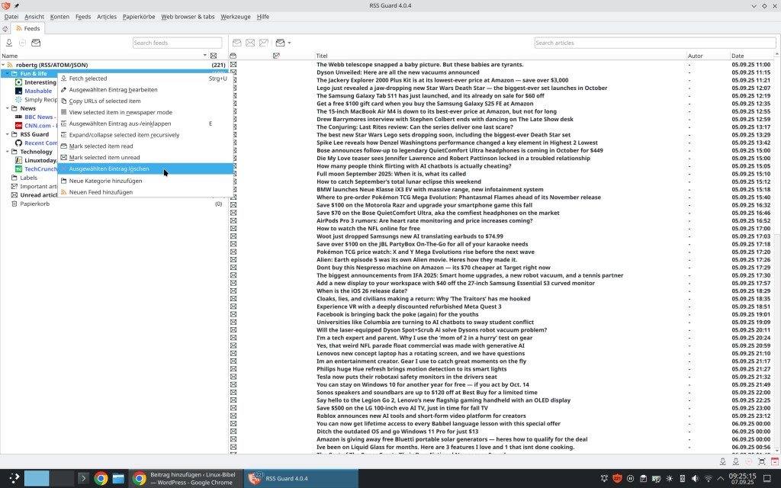Click the window title bar shade arrow
781x488 pixels.
(754, 5)
